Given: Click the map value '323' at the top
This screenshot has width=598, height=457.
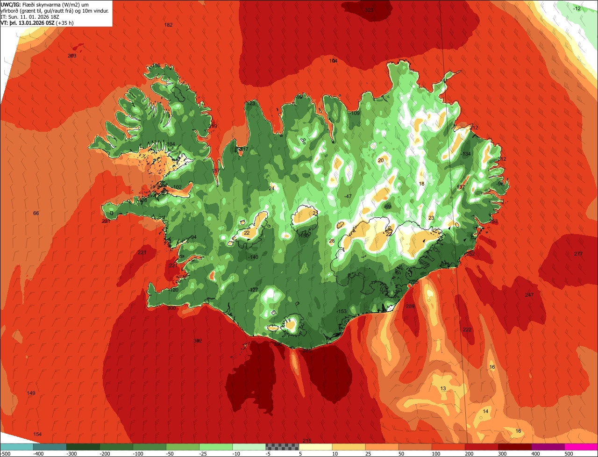Looking at the screenshot, I should pos(369,10).
